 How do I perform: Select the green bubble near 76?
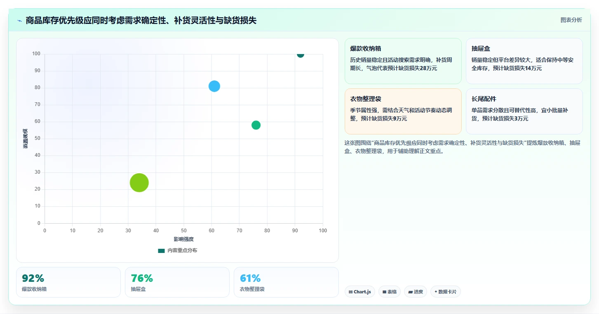point(256,125)
